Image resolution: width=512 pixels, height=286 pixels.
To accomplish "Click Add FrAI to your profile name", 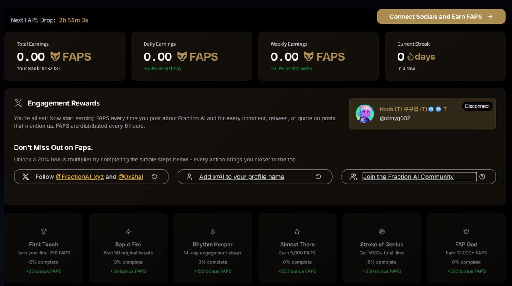I will pos(242,177).
